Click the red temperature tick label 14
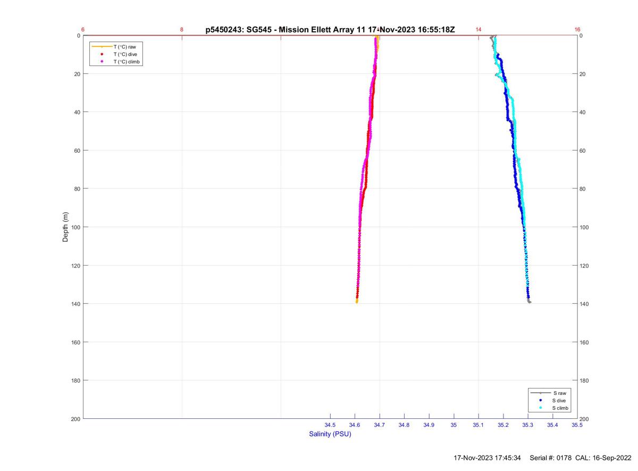The height and width of the screenshot is (471, 638). coord(478,29)
